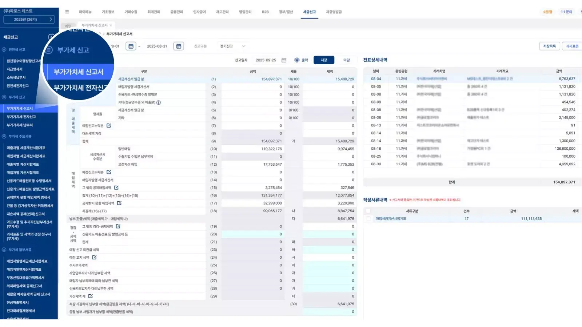
Task: Open the 2025년 (26기) fiscal year selector
Action: [29, 20]
